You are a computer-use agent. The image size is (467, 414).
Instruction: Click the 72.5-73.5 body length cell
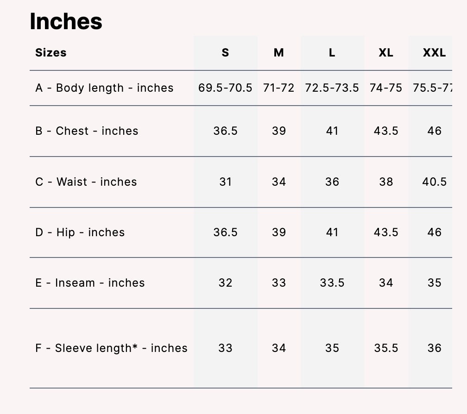tap(332, 88)
